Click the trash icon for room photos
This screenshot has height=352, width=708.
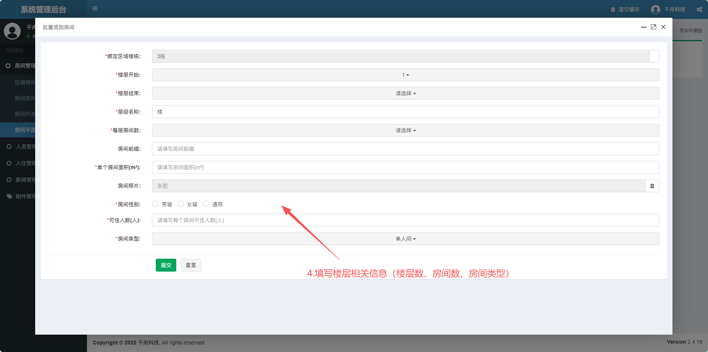[652, 186]
